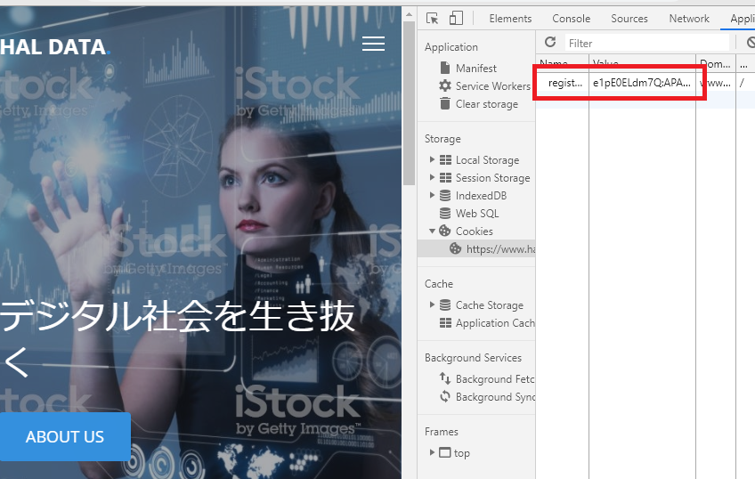This screenshot has width=755, height=479.
Task: Click the cookie icon beside https://www.ha
Action: tap(456, 248)
